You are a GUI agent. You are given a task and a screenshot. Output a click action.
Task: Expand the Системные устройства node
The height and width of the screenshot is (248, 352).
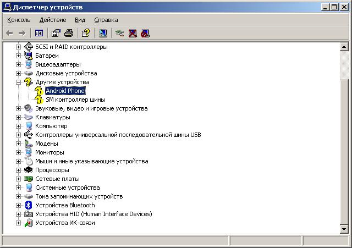coord(18,188)
